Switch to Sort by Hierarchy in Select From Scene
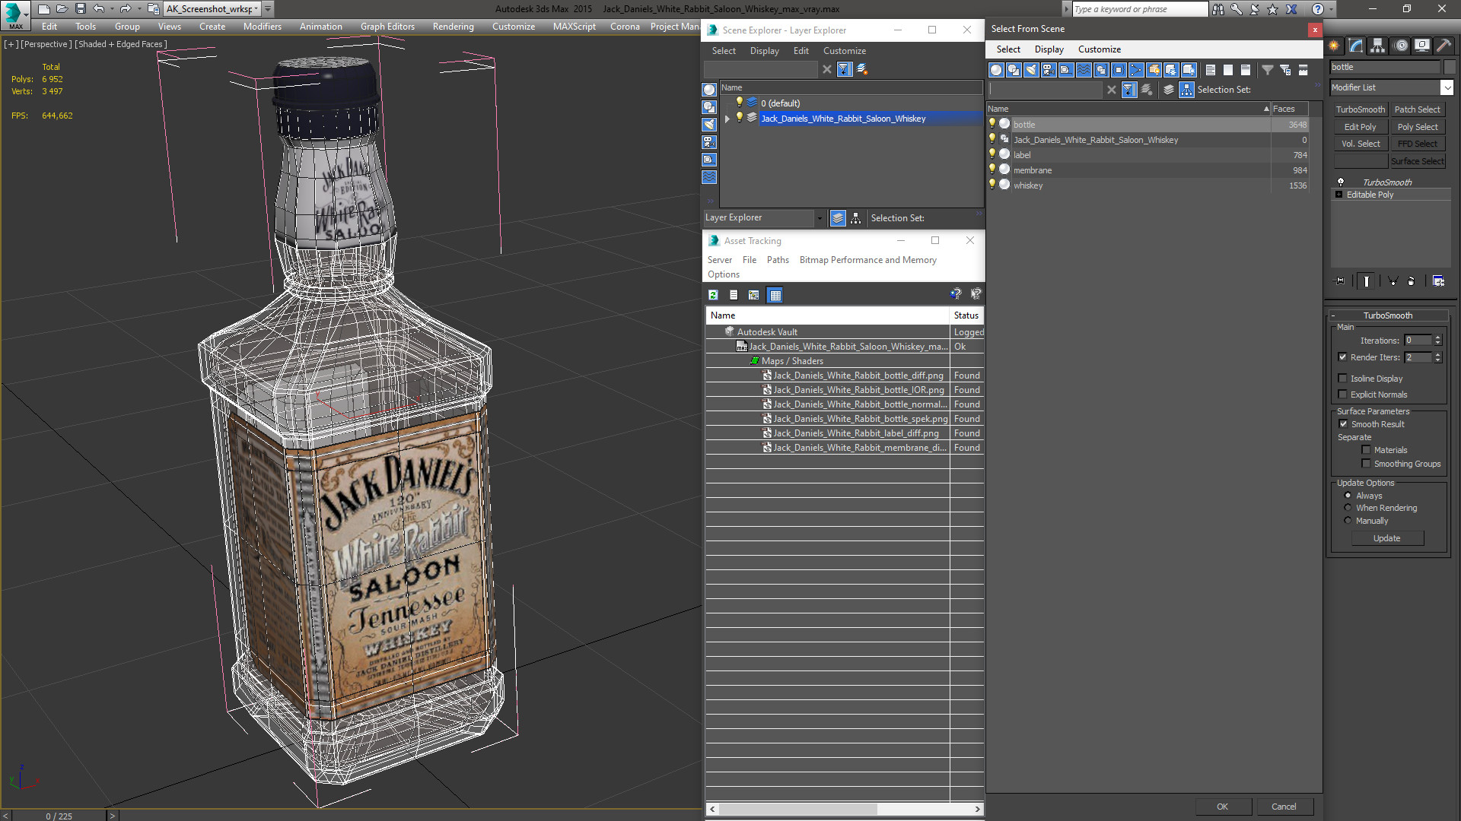 [1187, 90]
